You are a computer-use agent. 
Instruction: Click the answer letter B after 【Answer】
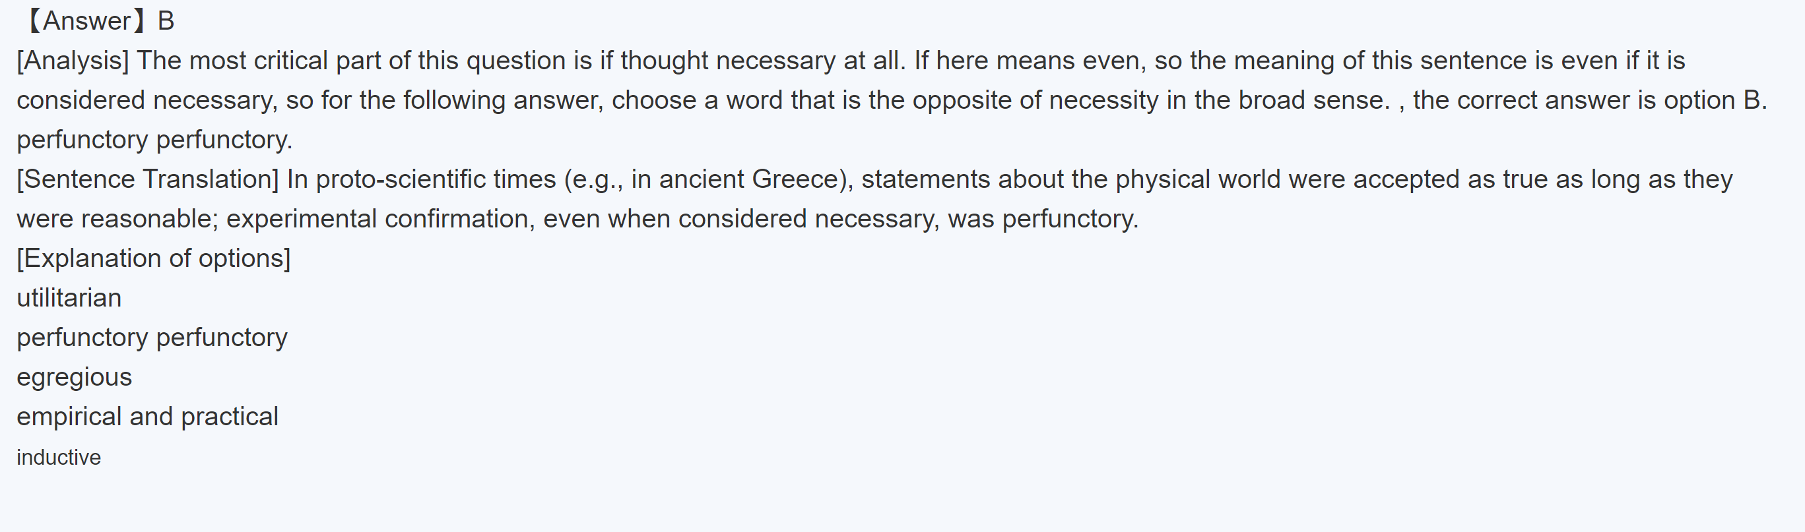(166, 21)
